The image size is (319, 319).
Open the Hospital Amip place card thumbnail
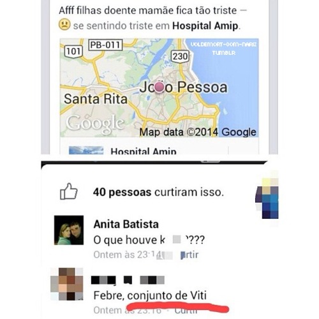click(86, 150)
